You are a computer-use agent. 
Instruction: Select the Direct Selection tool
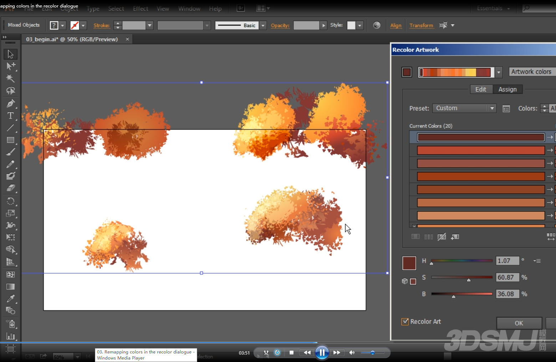coord(10,66)
